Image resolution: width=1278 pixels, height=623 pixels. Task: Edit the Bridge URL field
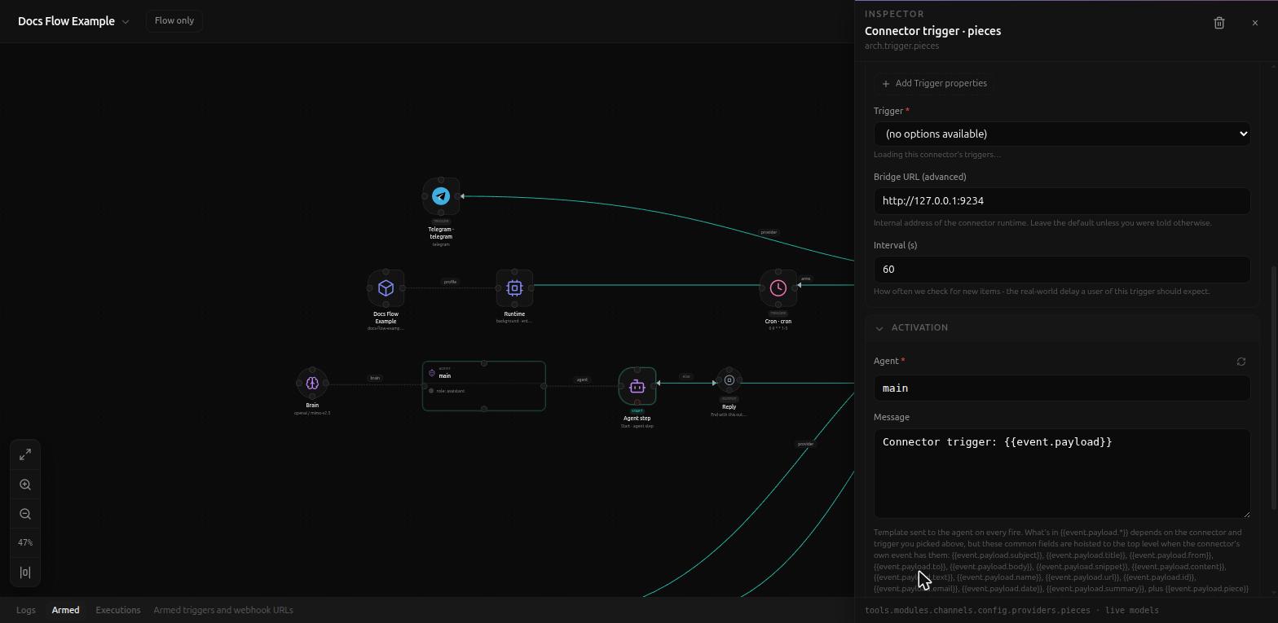coord(1062,201)
